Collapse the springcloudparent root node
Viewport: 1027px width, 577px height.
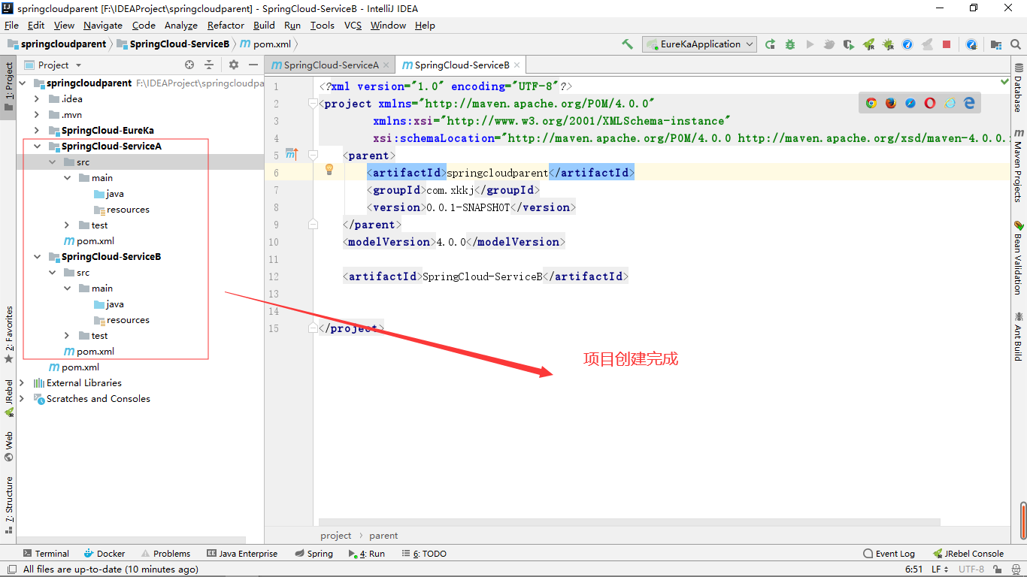point(22,83)
